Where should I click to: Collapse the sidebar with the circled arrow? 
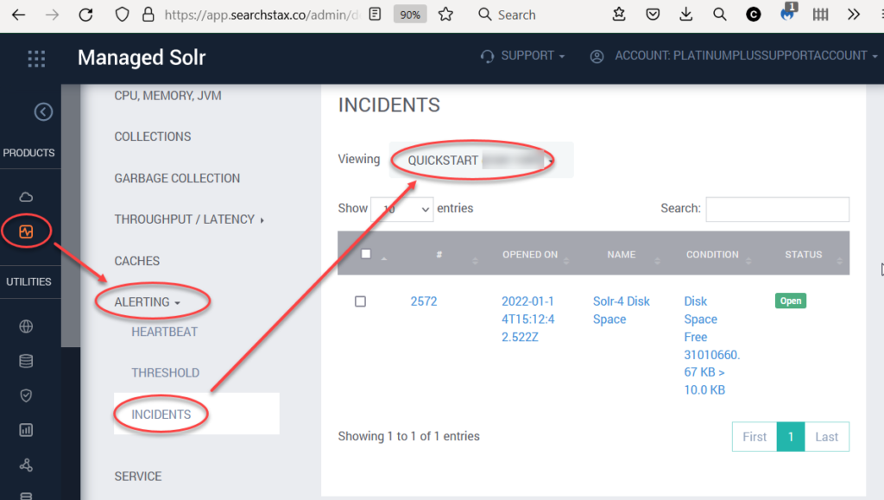[43, 111]
